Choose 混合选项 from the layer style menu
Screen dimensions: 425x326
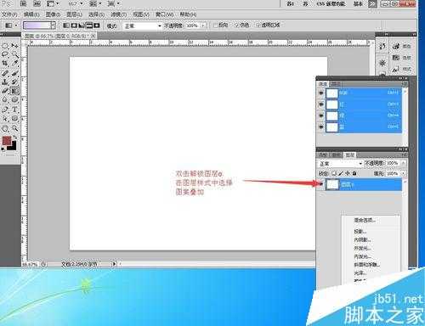365,220
